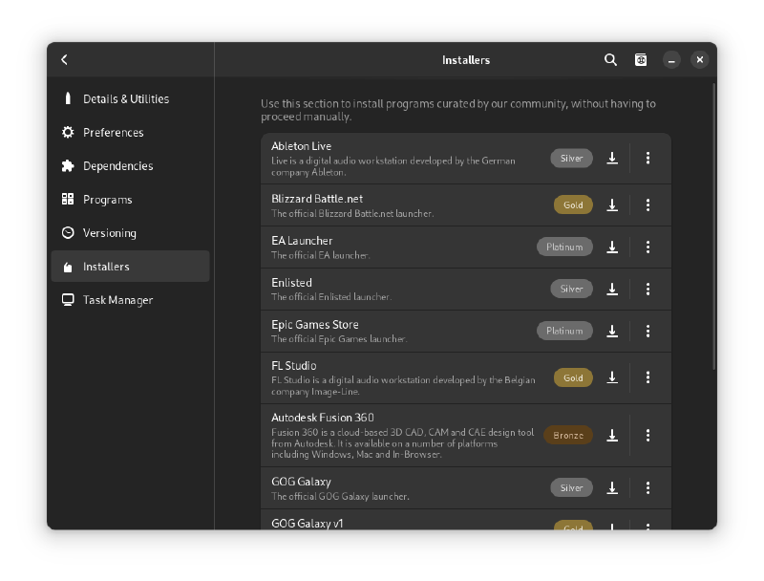Viewport: 764px width, 581px height.
Task: Switch to Dependencies in the sidebar
Action: (117, 166)
